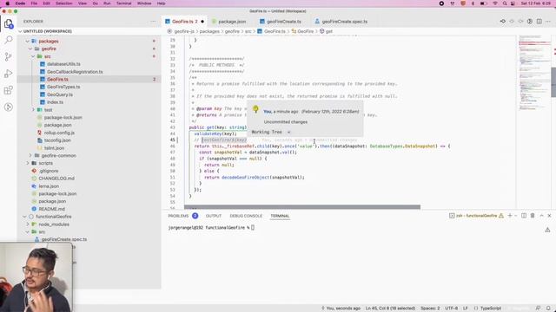Viewport: 556px width, 312px height.
Task: Open terminal launch profile dropdown arrow
Action: (515, 216)
